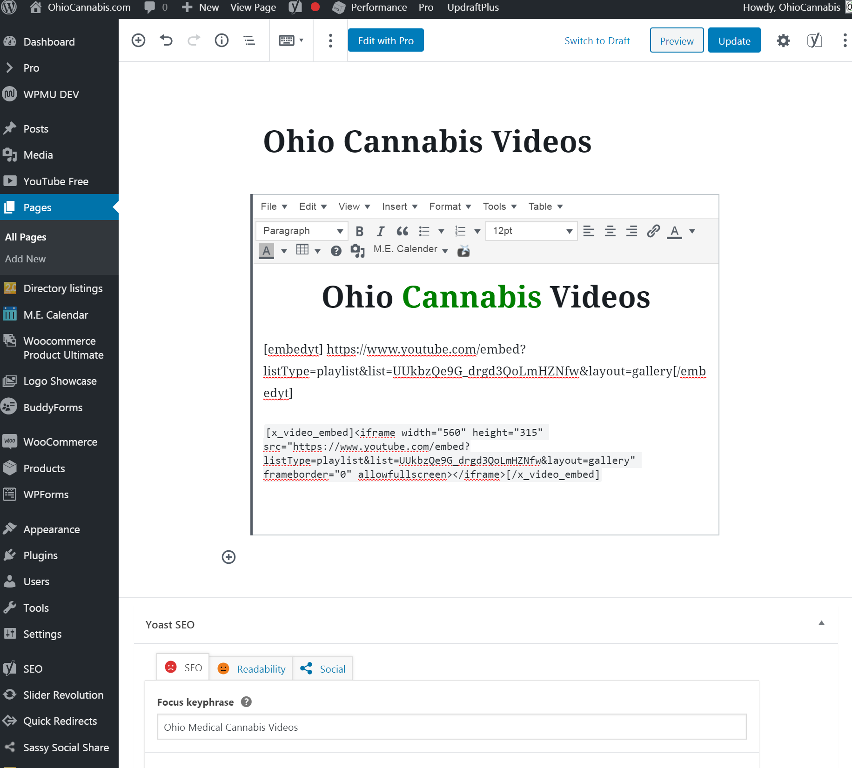Click in the Focus keyphrase field
Viewport: 852px width, 768px height.
(451, 727)
